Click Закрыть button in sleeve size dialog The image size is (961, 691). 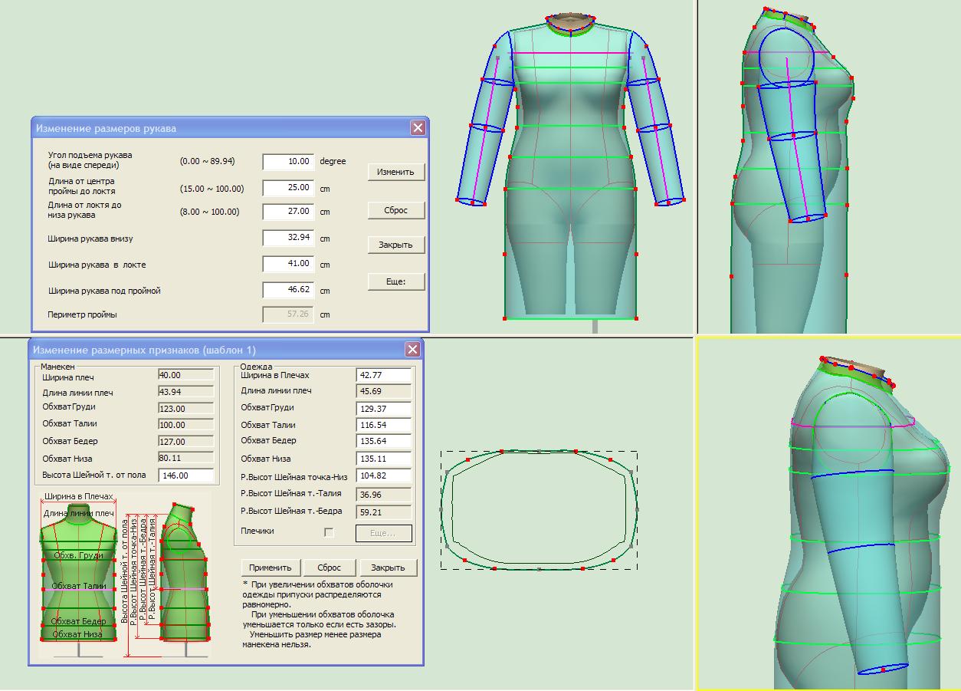click(395, 245)
